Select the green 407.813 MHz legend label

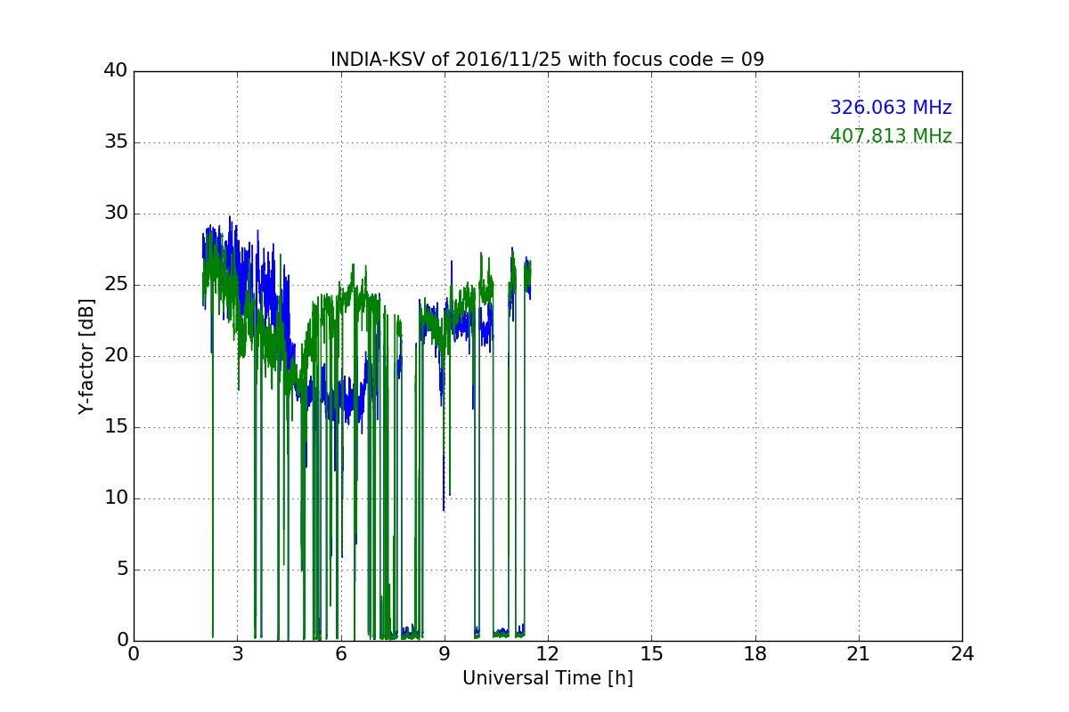tap(891, 136)
